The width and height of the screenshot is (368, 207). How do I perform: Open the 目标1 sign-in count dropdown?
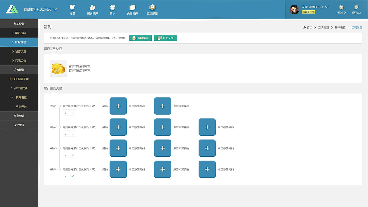[69, 113]
